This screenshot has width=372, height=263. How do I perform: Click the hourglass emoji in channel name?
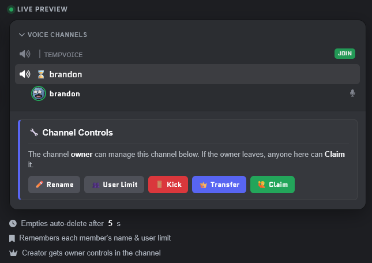[x=41, y=74]
